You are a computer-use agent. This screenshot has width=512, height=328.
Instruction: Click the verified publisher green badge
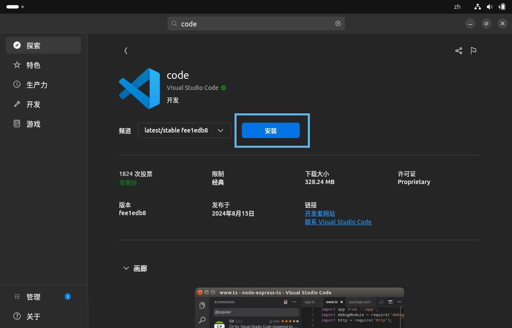pyautogui.click(x=223, y=88)
